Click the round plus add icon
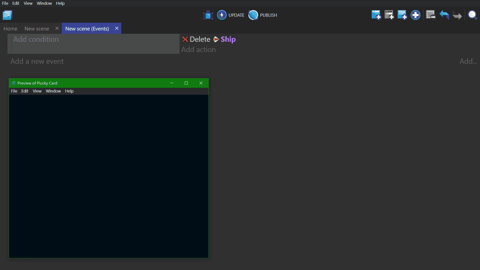The width and height of the screenshot is (480, 270). [415, 15]
